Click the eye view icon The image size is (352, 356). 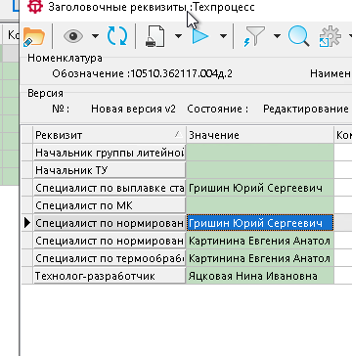click(x=72, y=36)
